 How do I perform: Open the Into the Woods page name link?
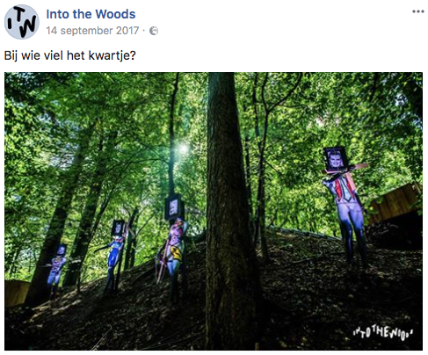(91, 14)
